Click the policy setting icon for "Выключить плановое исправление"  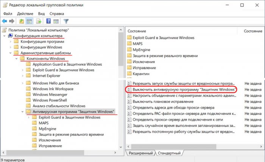pos(129,102)
